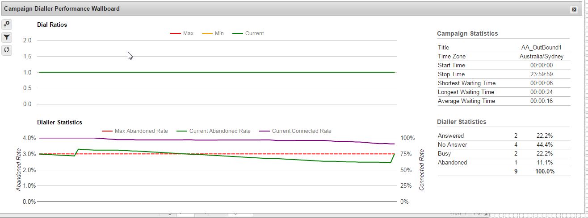This screenshot has width=588, height=218.
Task: Select the AA_OutBound1 campaign title value
Action: [541, 47]
